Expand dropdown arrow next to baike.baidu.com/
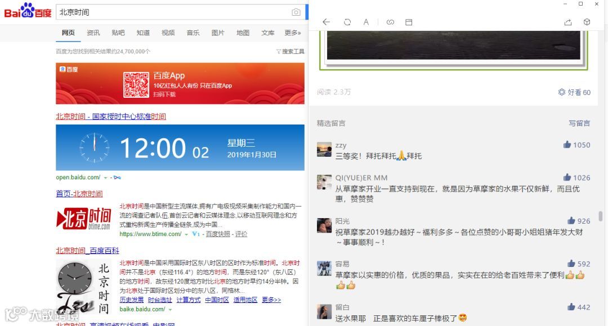 tap(170, 310)
